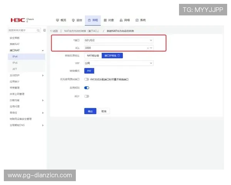This screenshot has height=185, width=231.
Task: Open the ACL dropdown arrow
Action: (x=151, y=48)
